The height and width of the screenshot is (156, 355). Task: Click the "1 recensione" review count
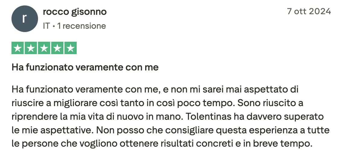(82, 26)
